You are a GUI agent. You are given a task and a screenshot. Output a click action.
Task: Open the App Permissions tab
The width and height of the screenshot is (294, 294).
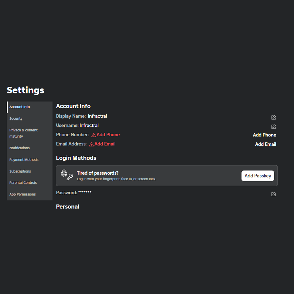(x=30, y=194)
